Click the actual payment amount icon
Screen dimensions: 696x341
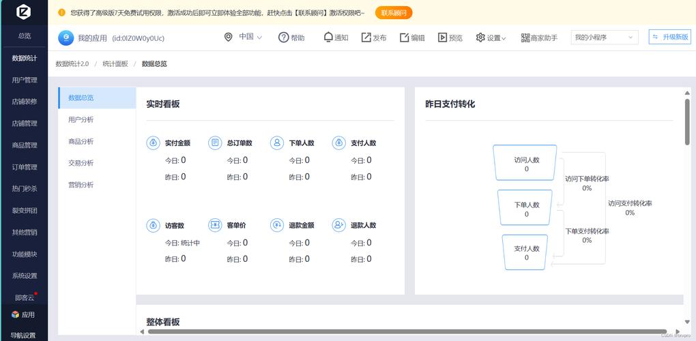[x=153, y=143]
